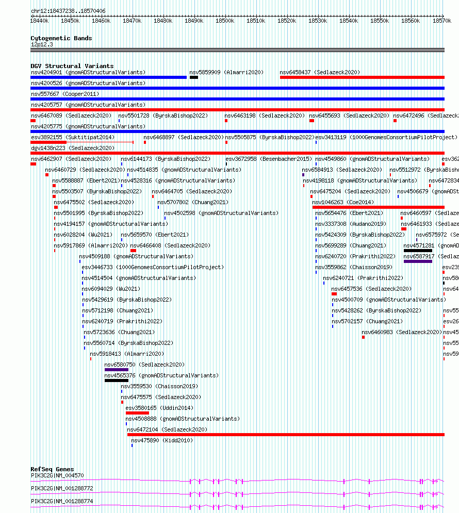This screenshot has height=513, width=459.
Task: Click nsv6240720 (Prakrithi2022) label
Action: [355, 256]
